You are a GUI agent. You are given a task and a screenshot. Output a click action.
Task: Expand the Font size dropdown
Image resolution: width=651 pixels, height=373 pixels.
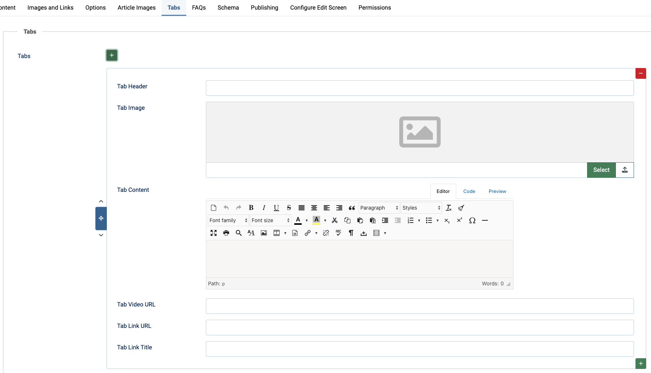point(270,220)
